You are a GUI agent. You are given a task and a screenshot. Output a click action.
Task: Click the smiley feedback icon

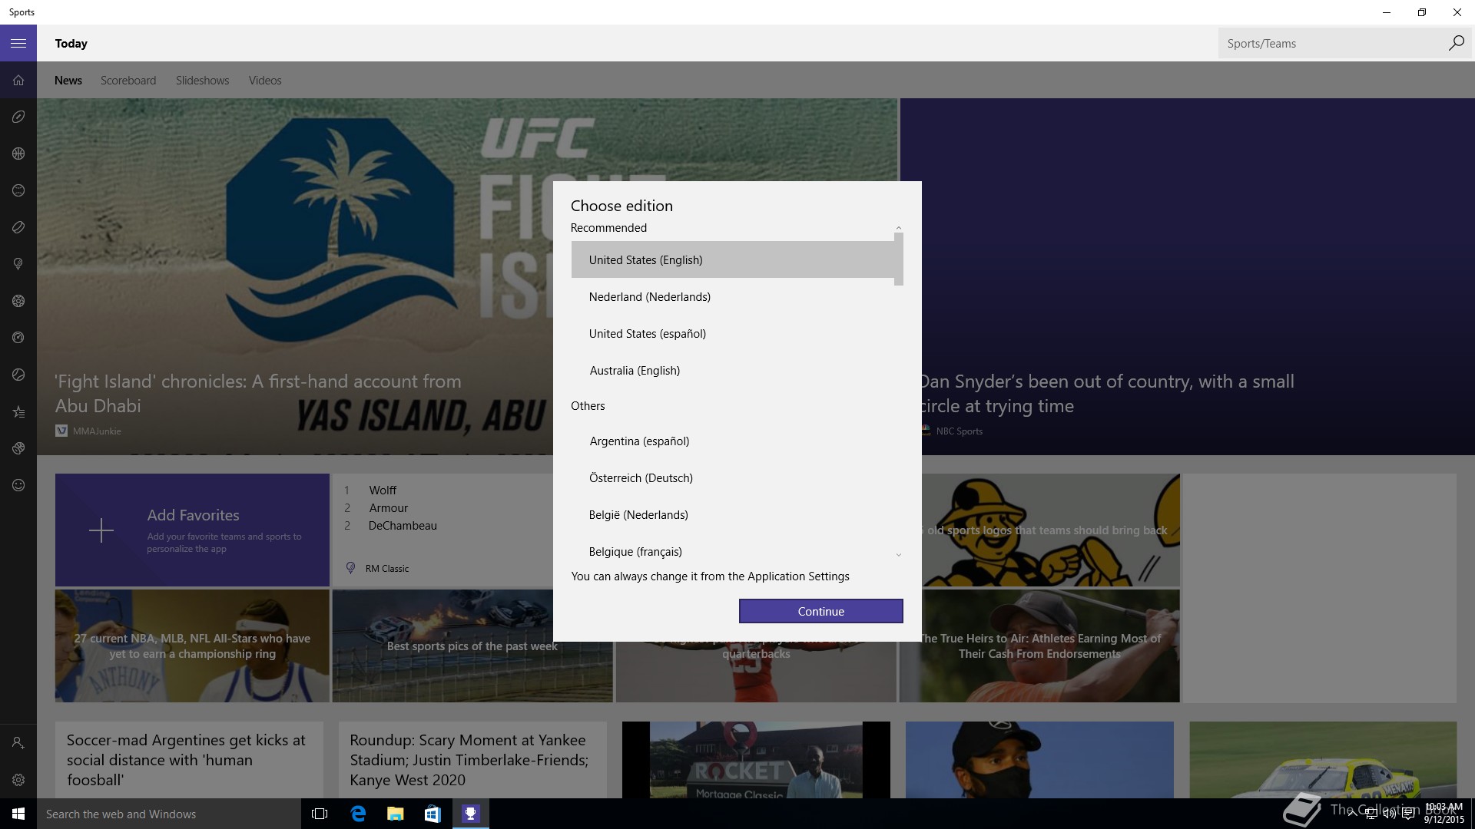tap(18, 485)
